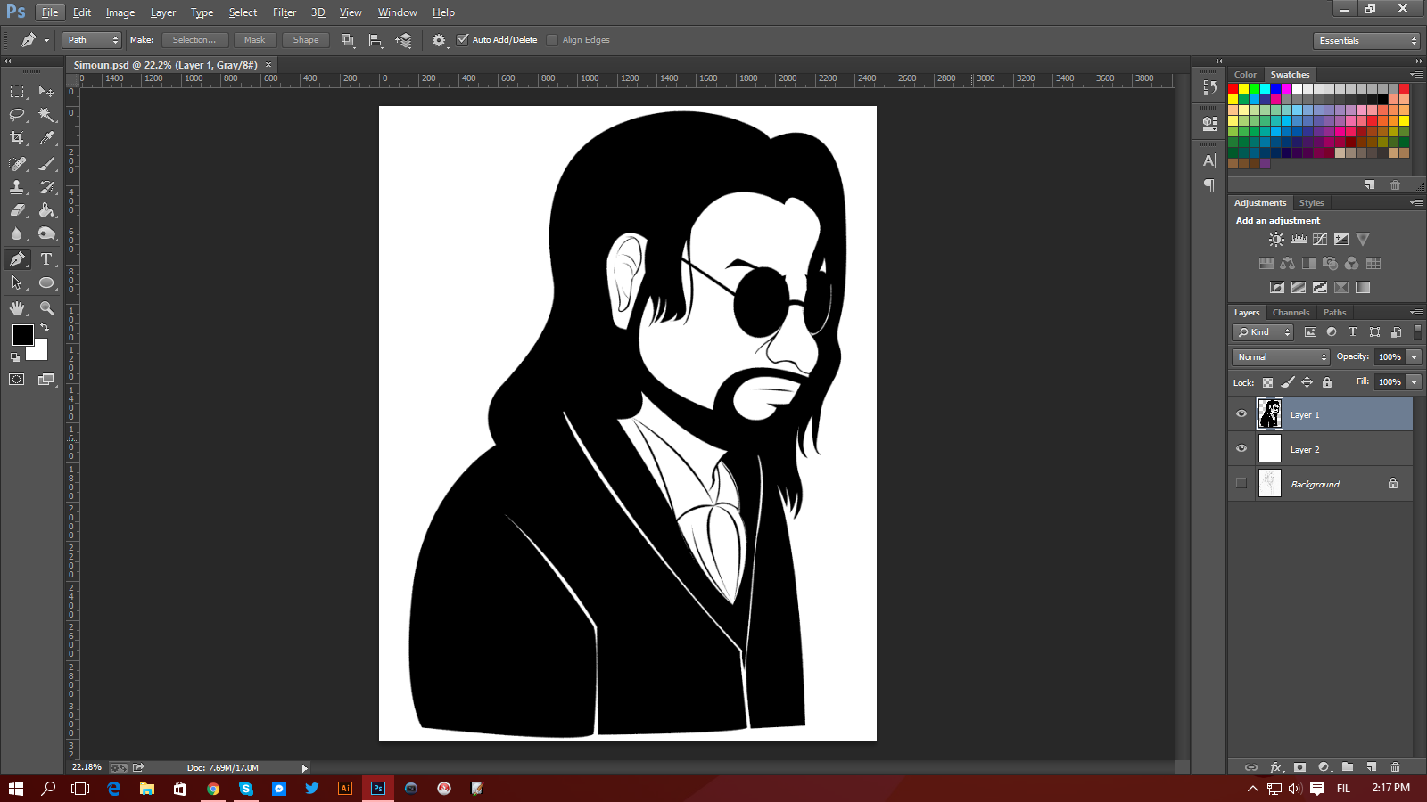The height and width of the screenshot is (802, 1427).
Task: Select the Path Selection tool
Action: coord(17,282)
